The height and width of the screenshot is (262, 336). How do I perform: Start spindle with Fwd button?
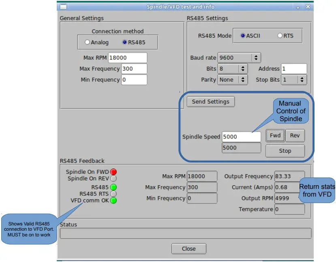point(275,136)
